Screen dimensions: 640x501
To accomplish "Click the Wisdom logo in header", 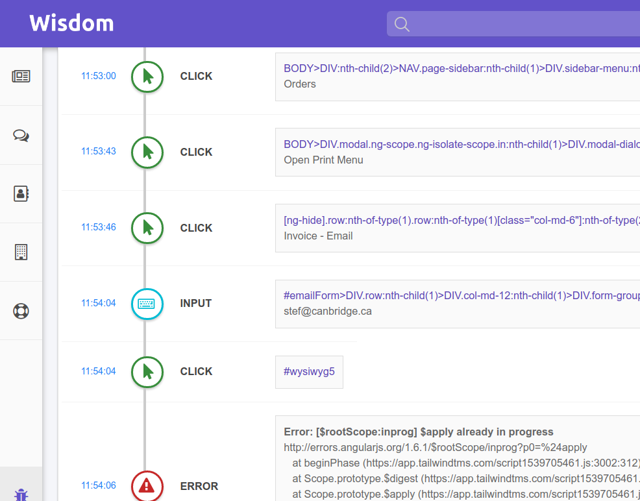I will tap(71, 23).
